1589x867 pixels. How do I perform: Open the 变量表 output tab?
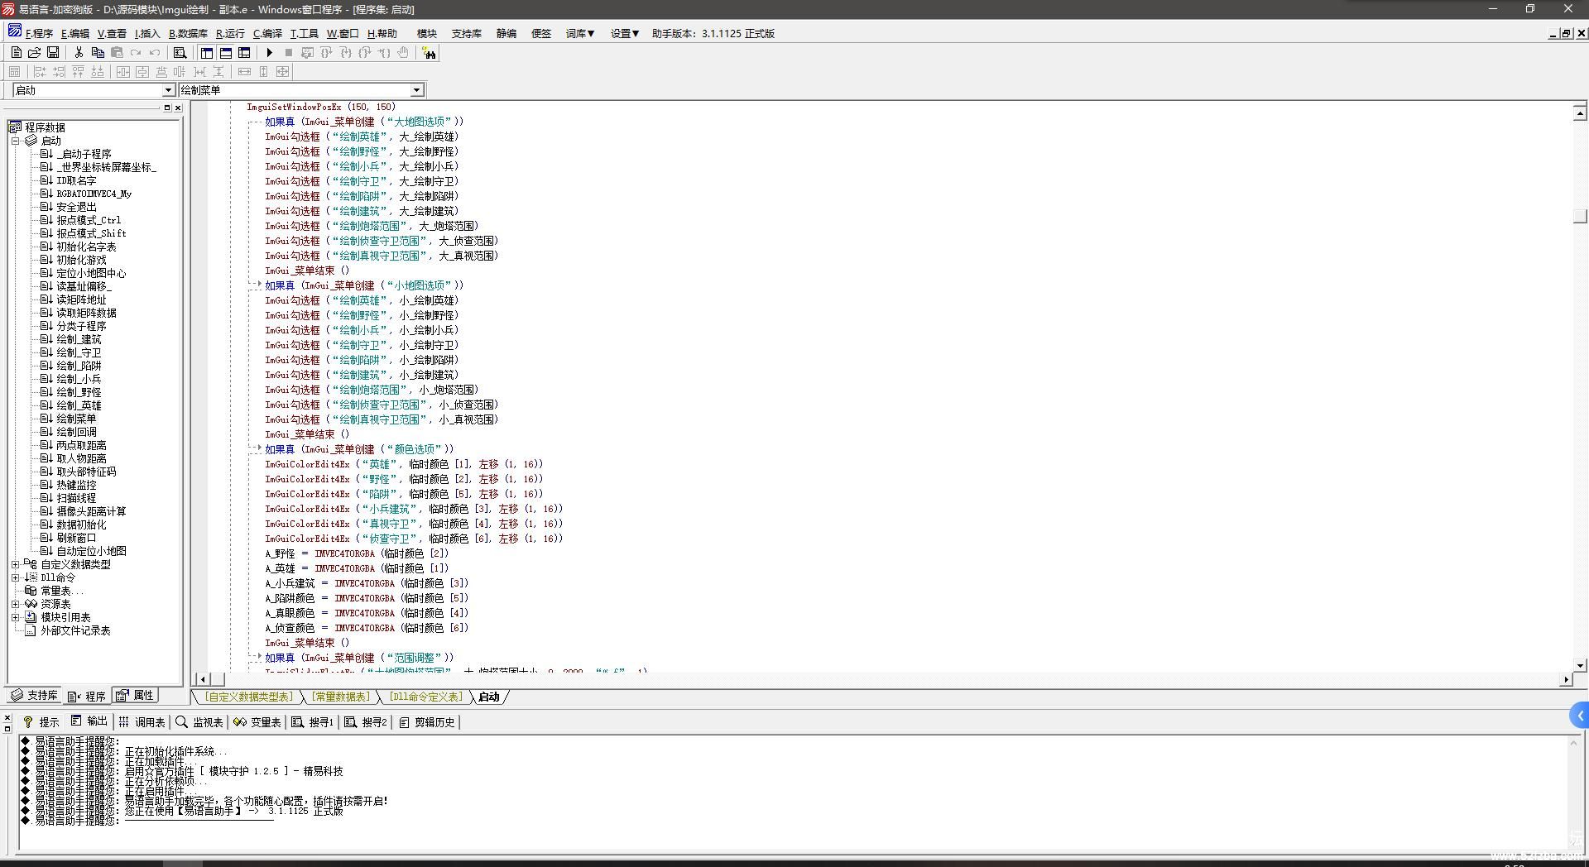[x=257, y=722]
